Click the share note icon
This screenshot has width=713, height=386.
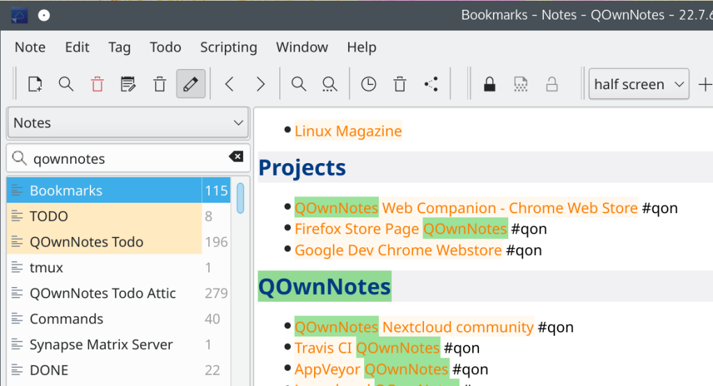coord(431,84)
